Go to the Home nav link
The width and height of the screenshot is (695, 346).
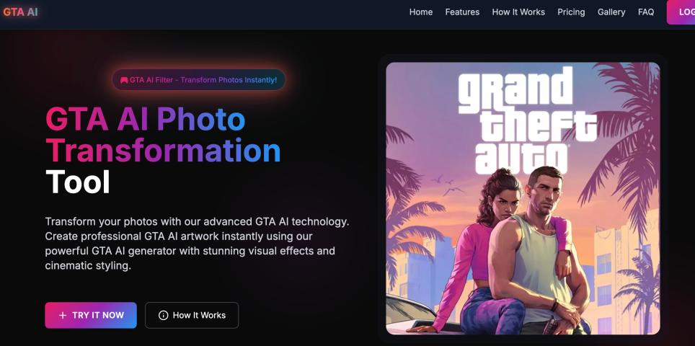point(420,12)
